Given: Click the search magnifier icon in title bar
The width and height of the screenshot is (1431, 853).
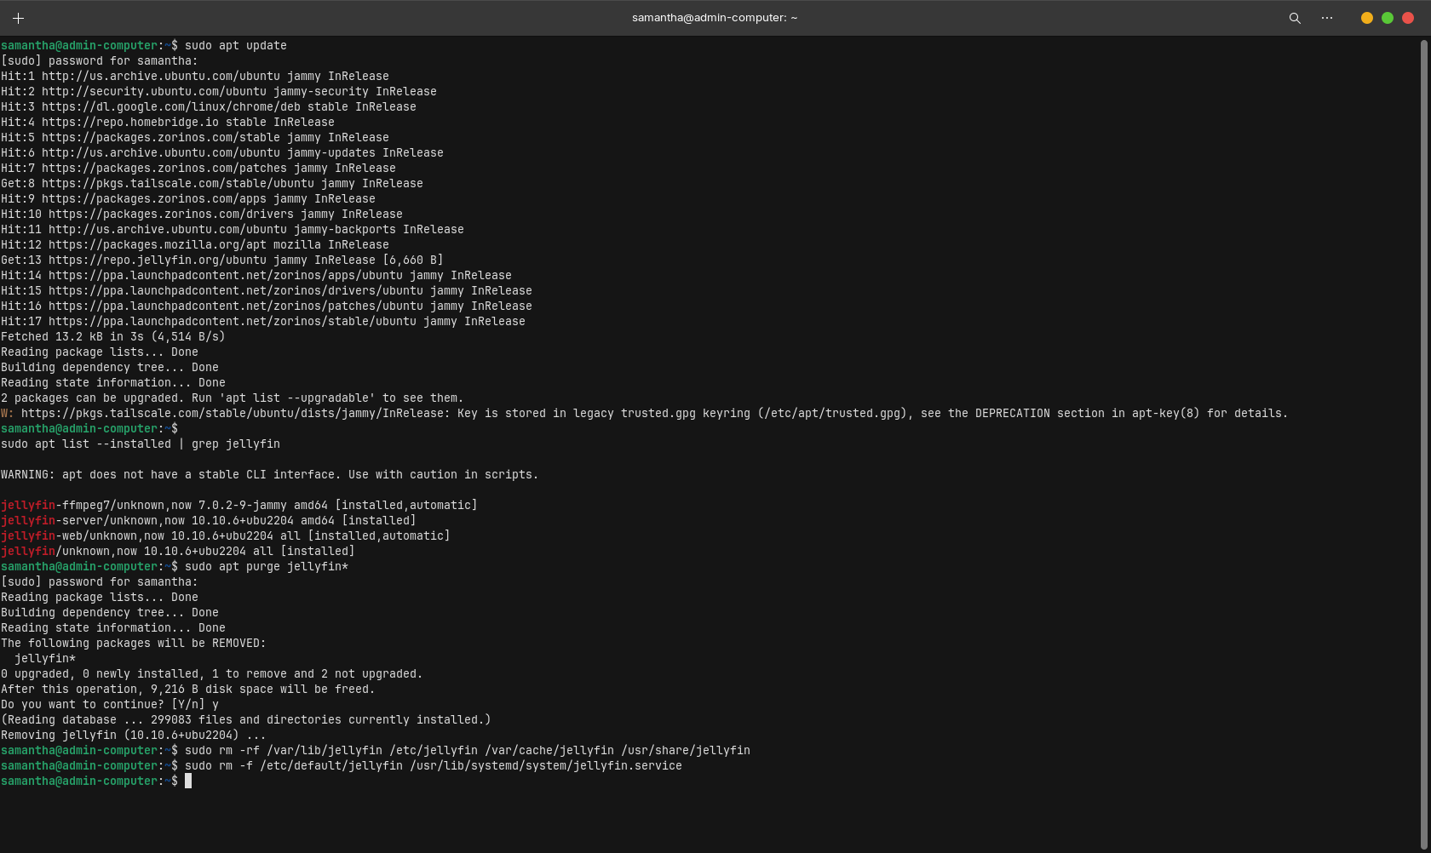Looking at the screenshot, I should pyautogui.click(x=1295, y=18).
